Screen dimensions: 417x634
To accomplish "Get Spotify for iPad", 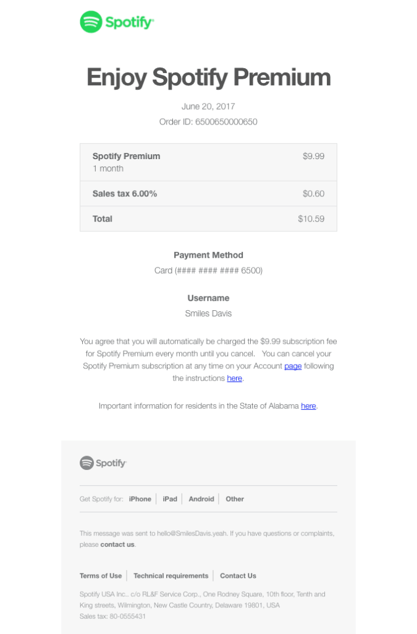I will click(170, 499).
